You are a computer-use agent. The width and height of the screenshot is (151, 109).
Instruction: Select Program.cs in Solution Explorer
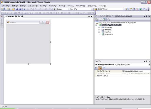(x=108, y=34)
